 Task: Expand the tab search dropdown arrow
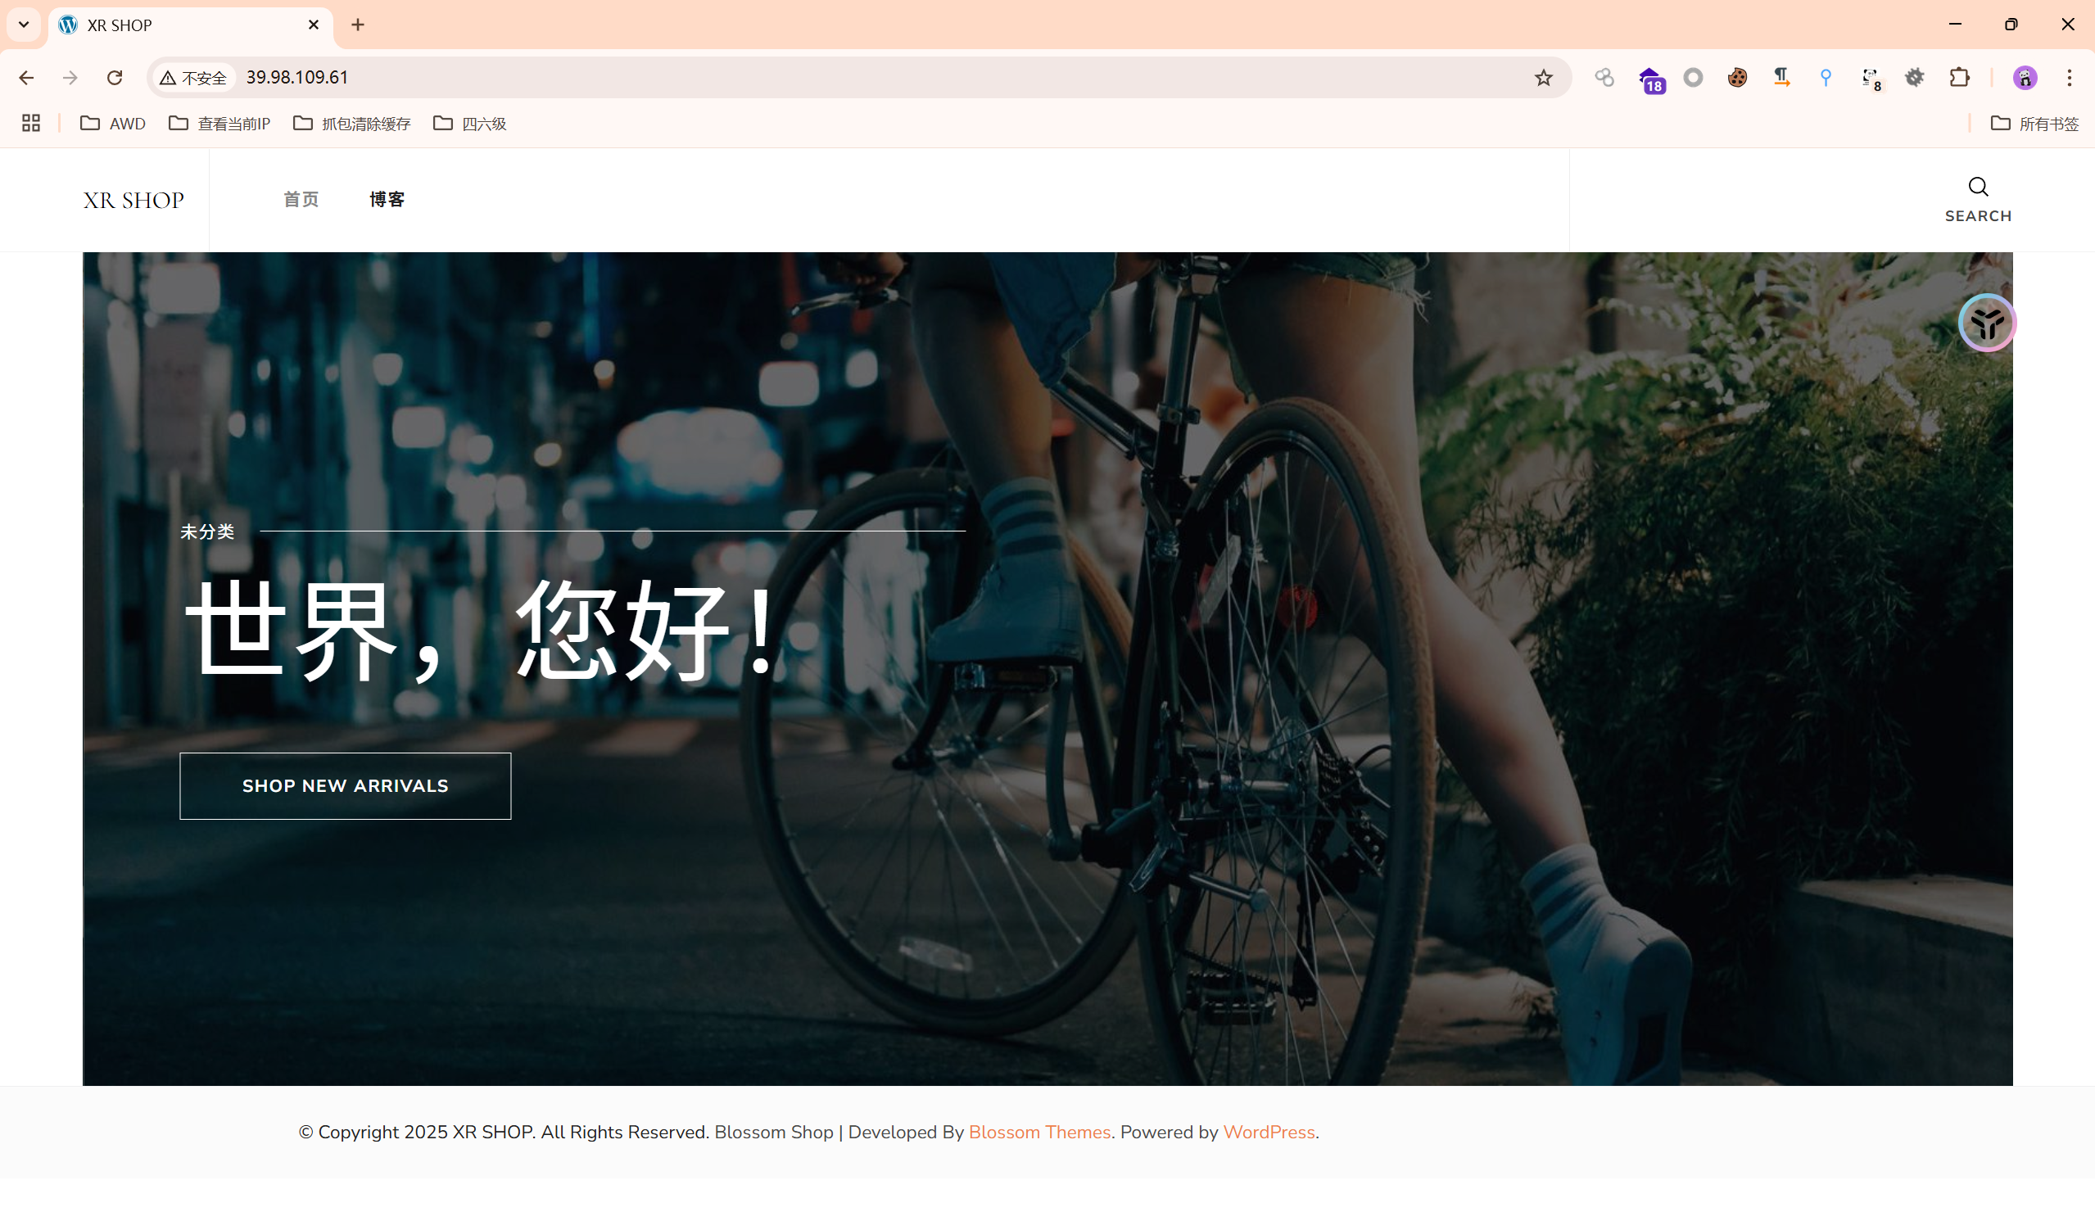tap(24, 25)
